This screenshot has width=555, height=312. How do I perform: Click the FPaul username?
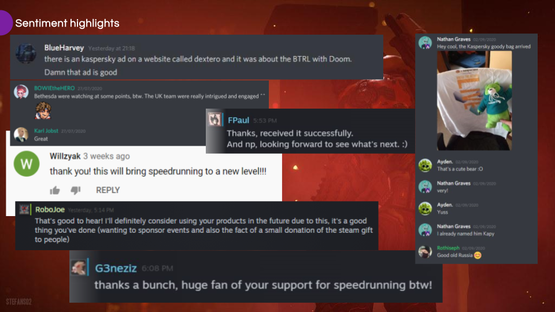pyautogui.click(x=239, y=120)
